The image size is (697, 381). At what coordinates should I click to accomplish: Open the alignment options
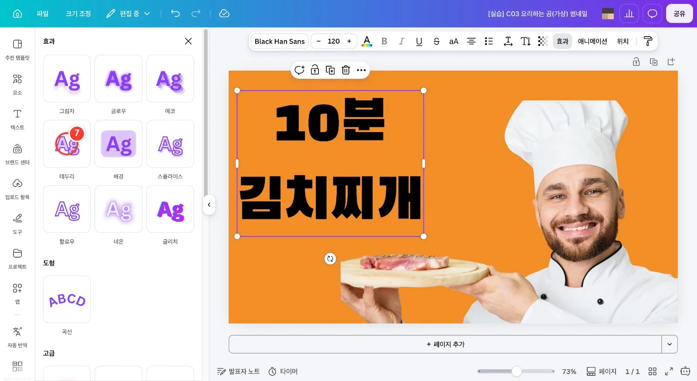click(471, 41)
